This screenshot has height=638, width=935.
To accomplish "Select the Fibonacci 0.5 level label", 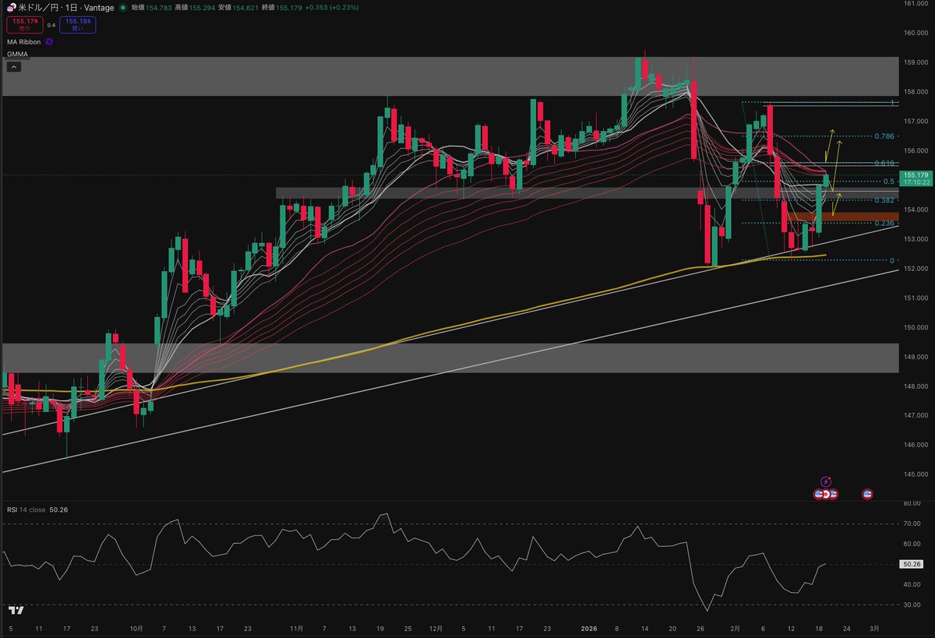I will point(888,181).
